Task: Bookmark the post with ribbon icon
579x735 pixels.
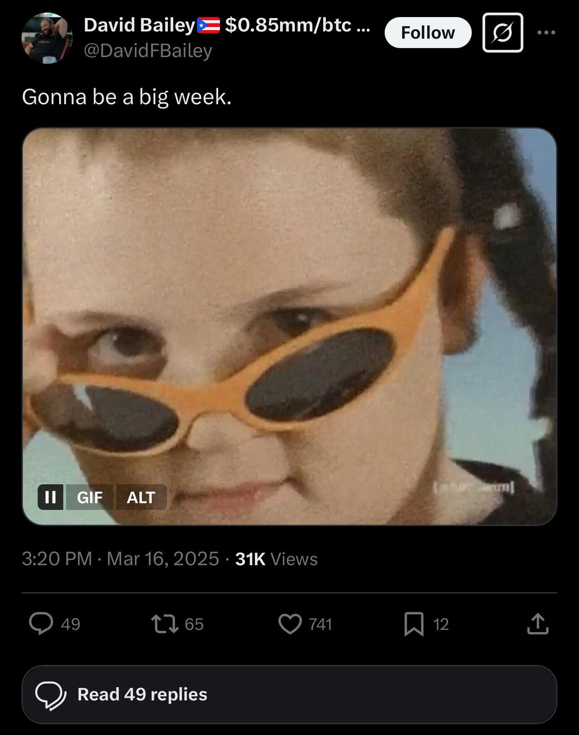Action: coord(414,624)
